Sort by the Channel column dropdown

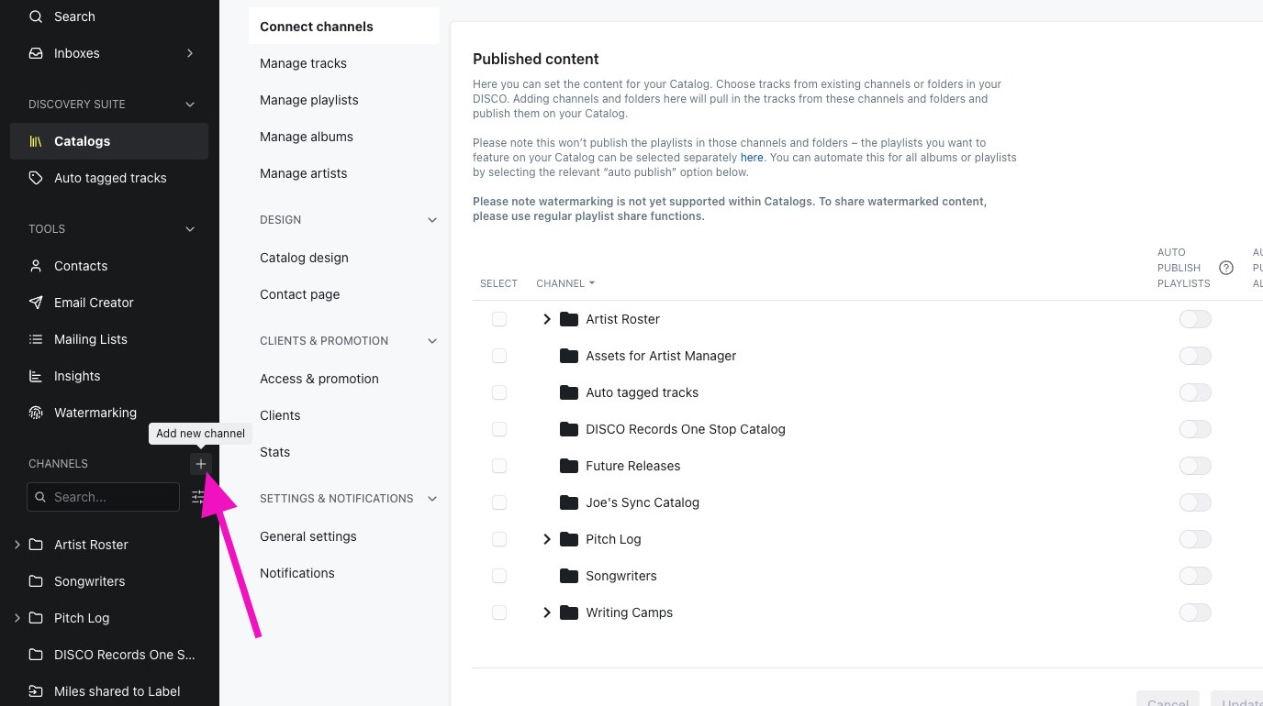click(565, 283)
